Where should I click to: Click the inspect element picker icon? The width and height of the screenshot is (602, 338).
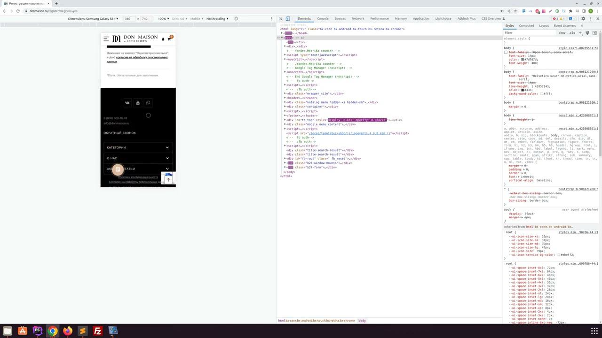[x=281, y=19]
